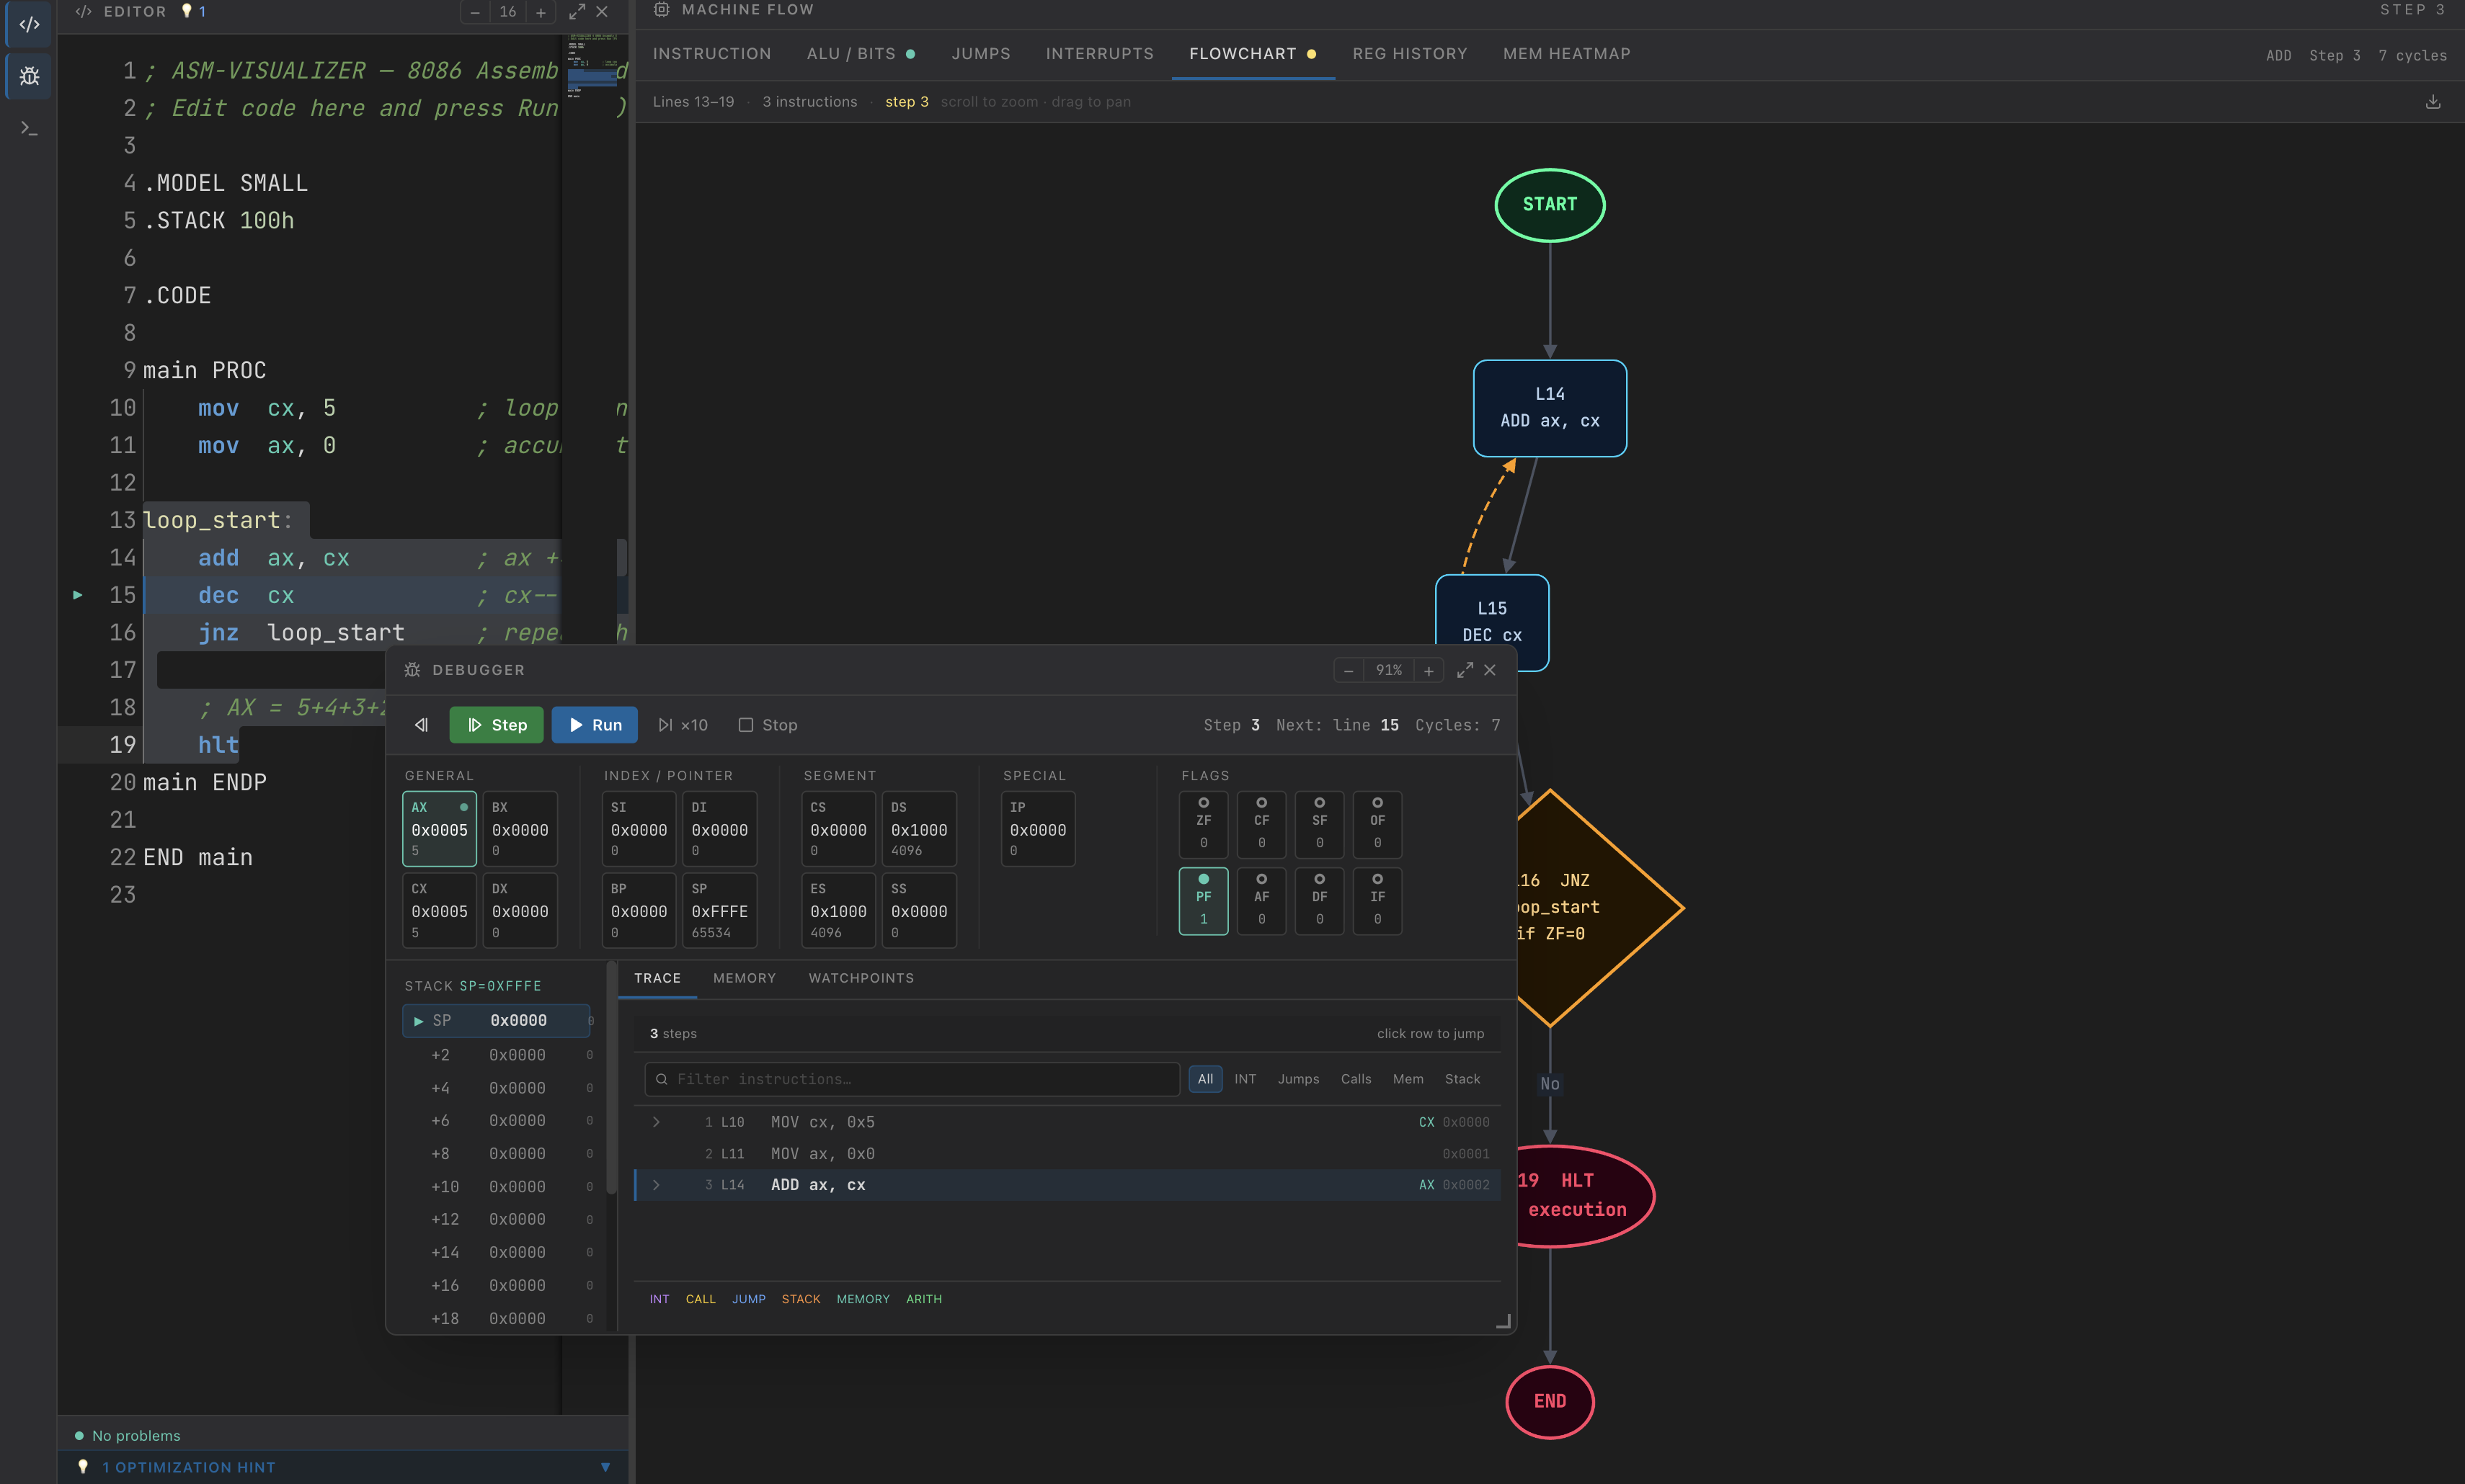
Task: Select the L15 DEC cx flowchart node
Action: 1491,610
